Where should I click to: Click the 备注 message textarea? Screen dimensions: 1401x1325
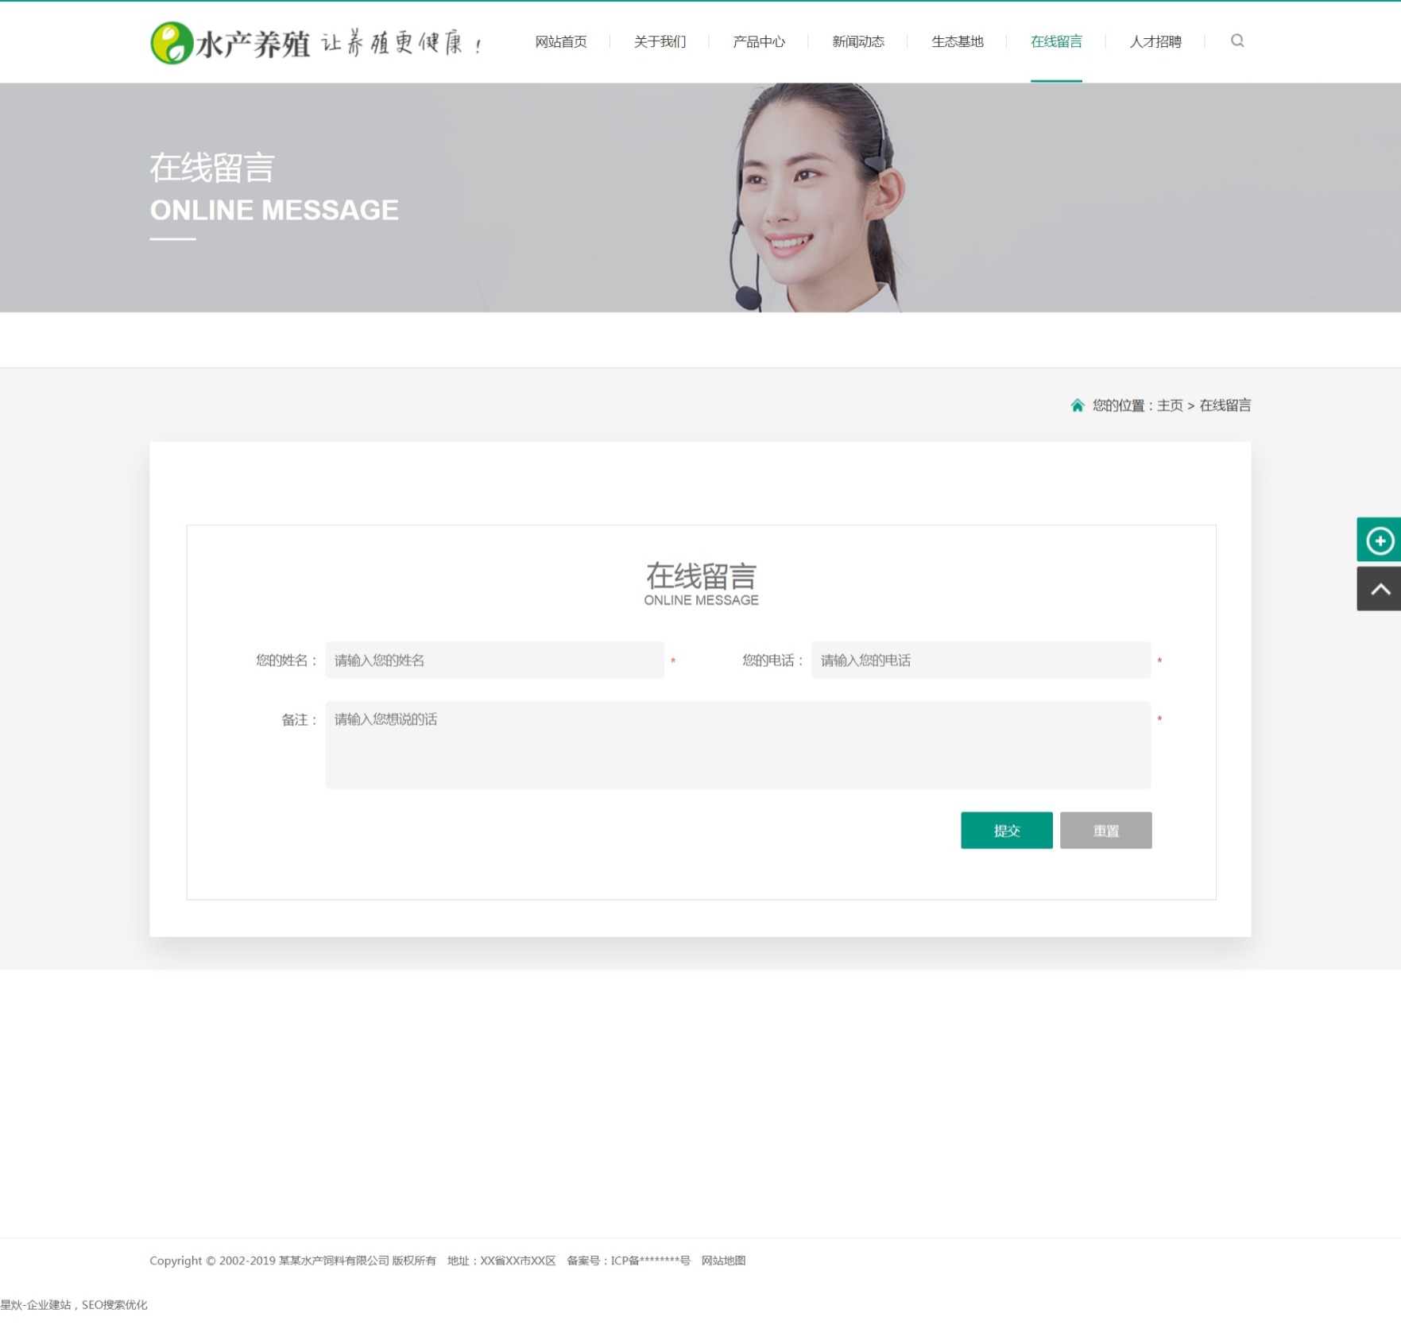pos(737,745)
